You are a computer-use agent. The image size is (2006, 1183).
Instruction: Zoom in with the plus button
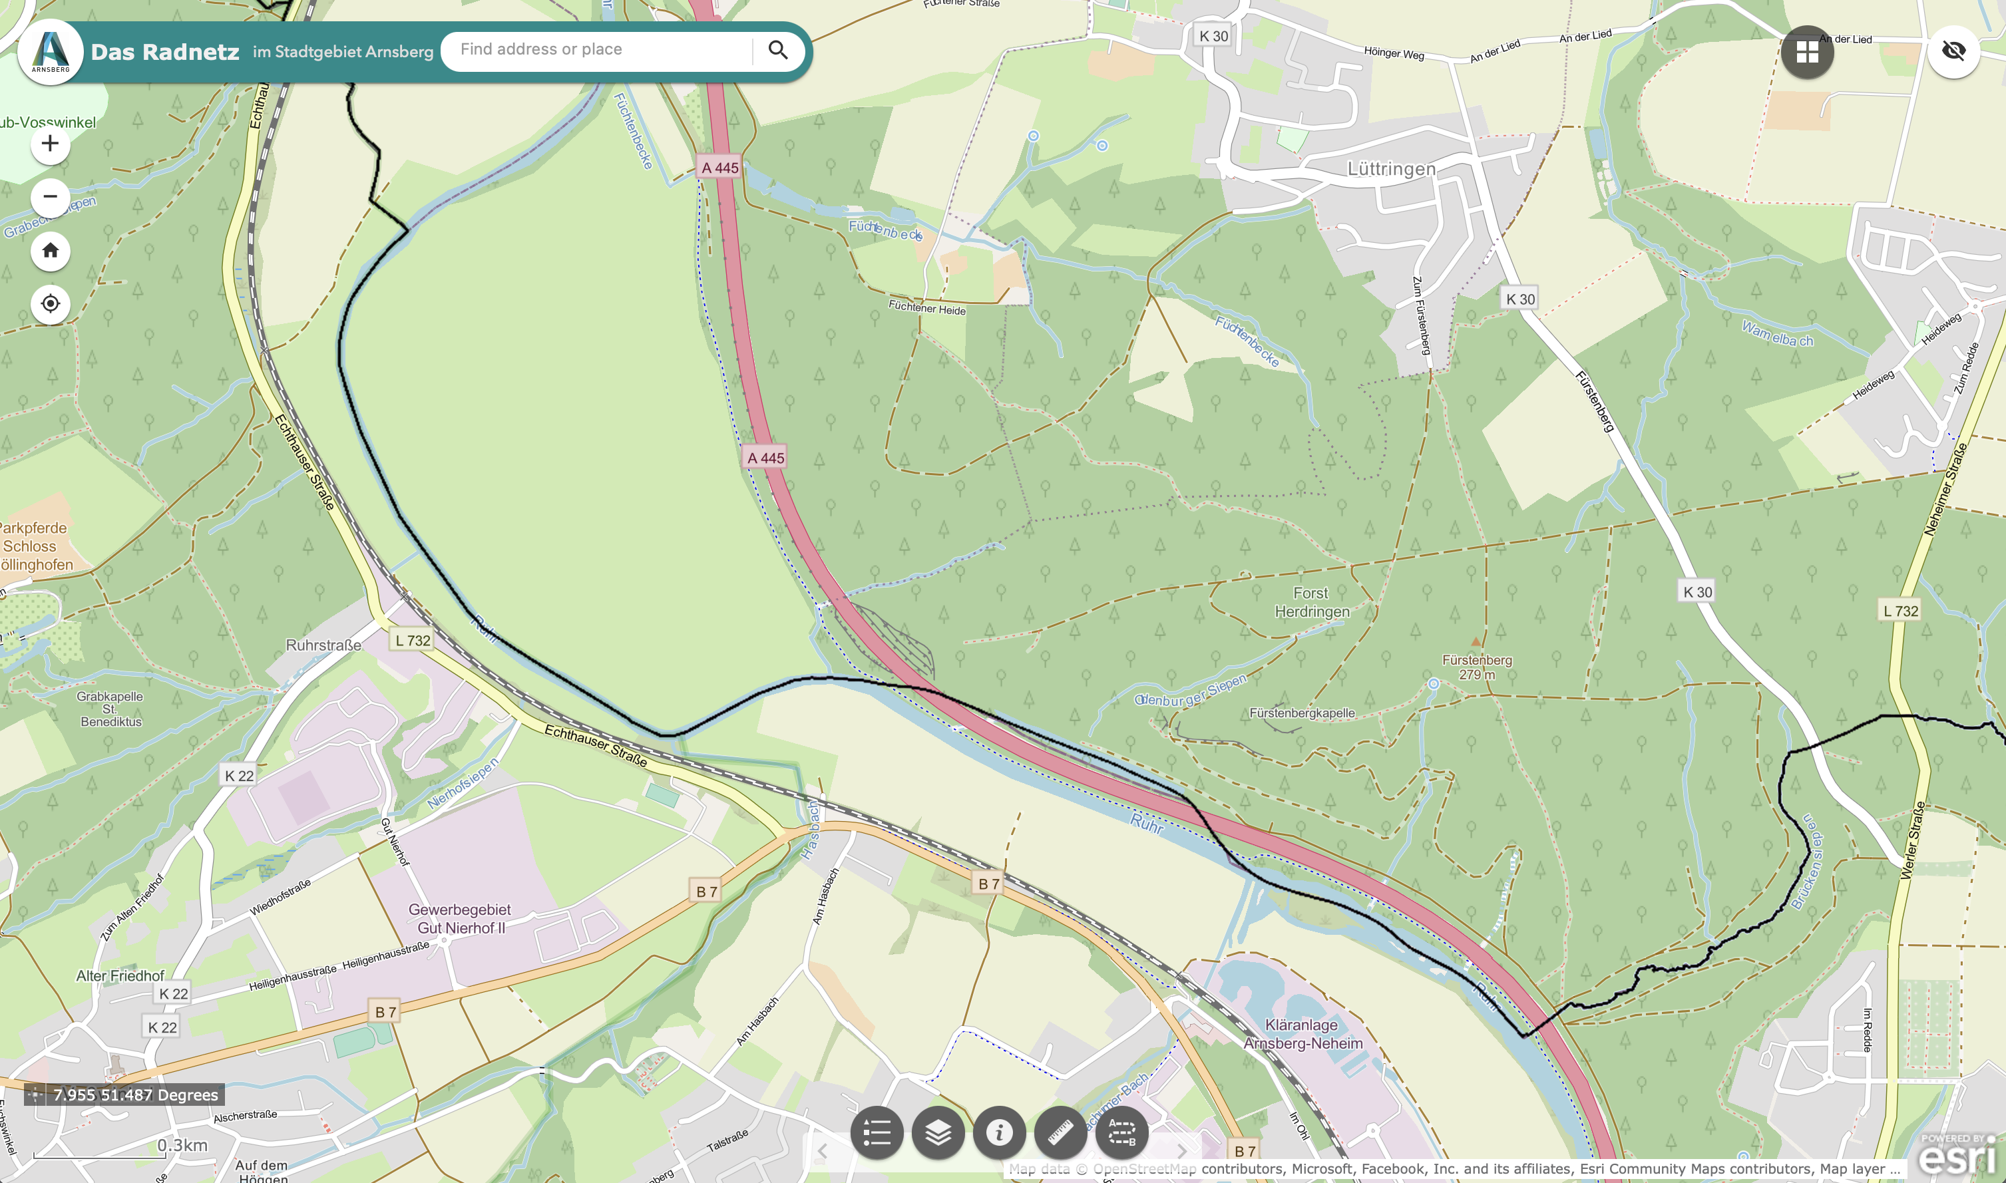[50, 144]
